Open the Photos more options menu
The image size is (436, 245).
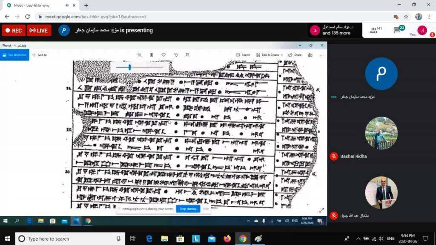click(x=321, y=55)
